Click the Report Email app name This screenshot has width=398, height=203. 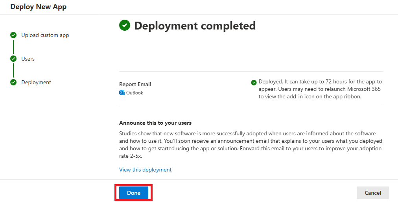pos(135,84)
